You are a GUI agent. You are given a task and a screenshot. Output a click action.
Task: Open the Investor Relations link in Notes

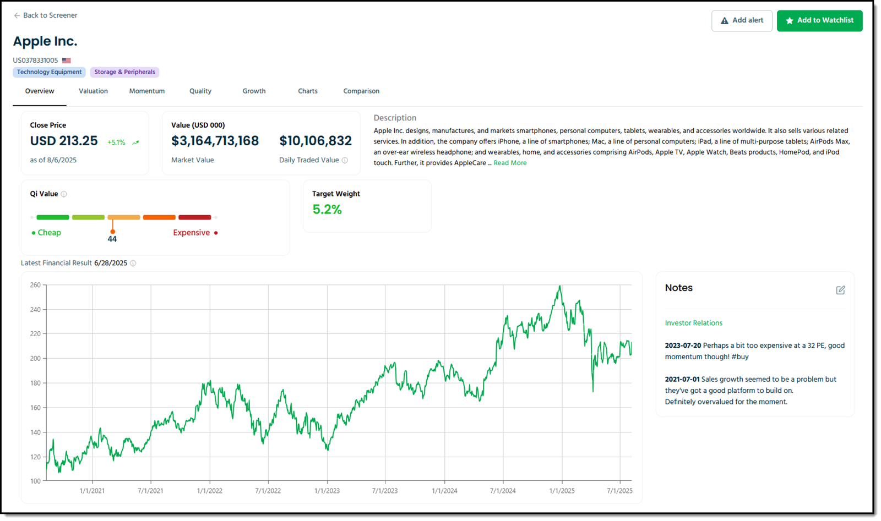[x=693, y=323]
